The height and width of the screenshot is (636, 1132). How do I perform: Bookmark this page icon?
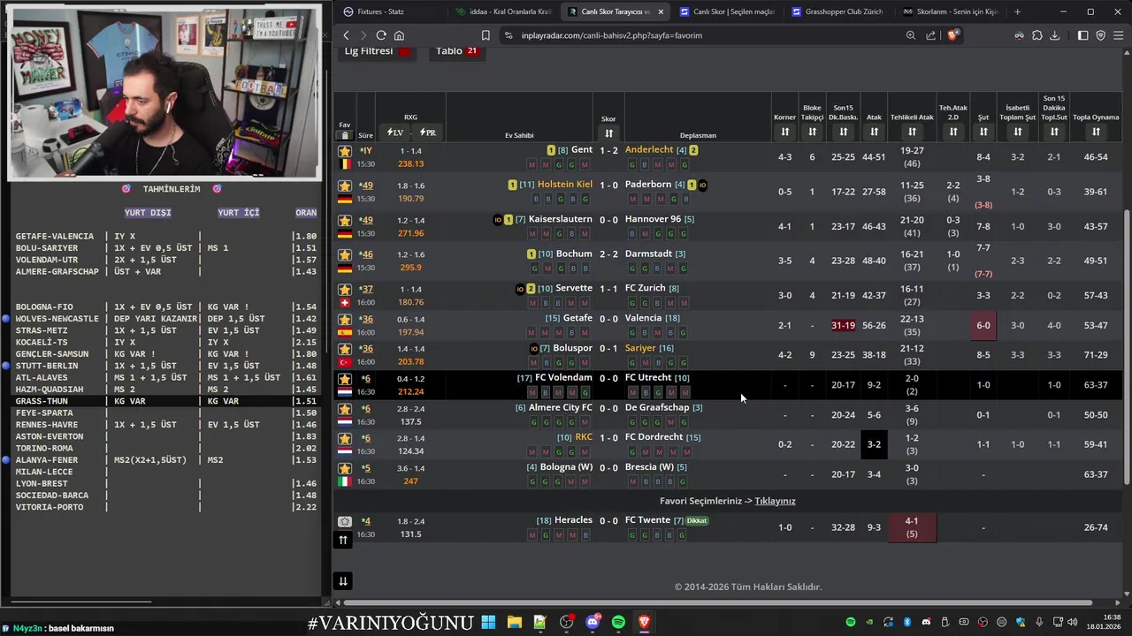click(486, 35)
